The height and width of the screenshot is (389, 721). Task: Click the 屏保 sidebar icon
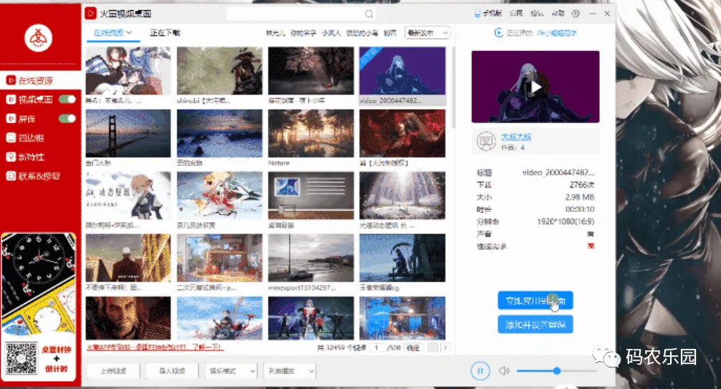point(11,119)
